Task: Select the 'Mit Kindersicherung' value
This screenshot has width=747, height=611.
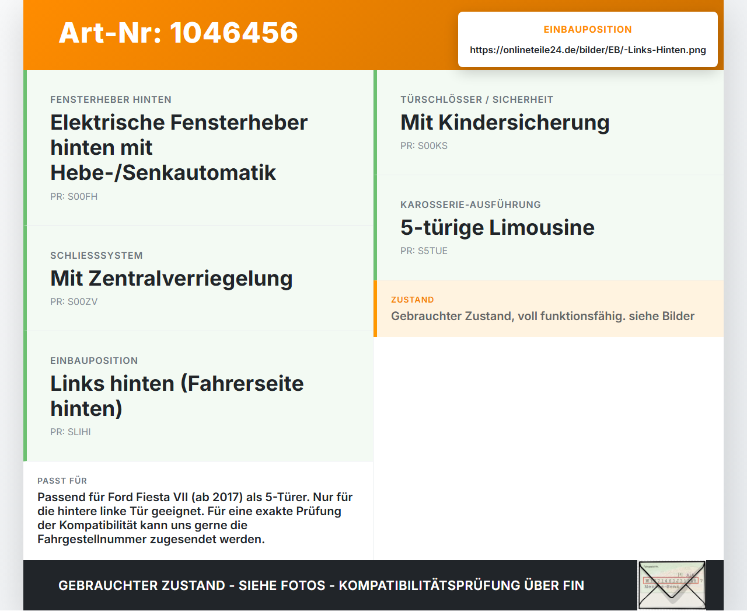Action: click(x=505, y=122)
